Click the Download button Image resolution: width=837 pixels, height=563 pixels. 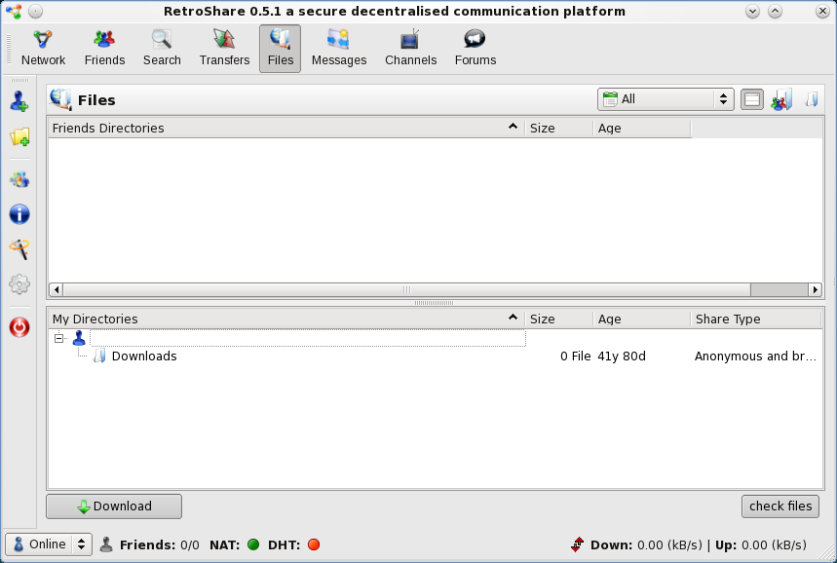114,507
